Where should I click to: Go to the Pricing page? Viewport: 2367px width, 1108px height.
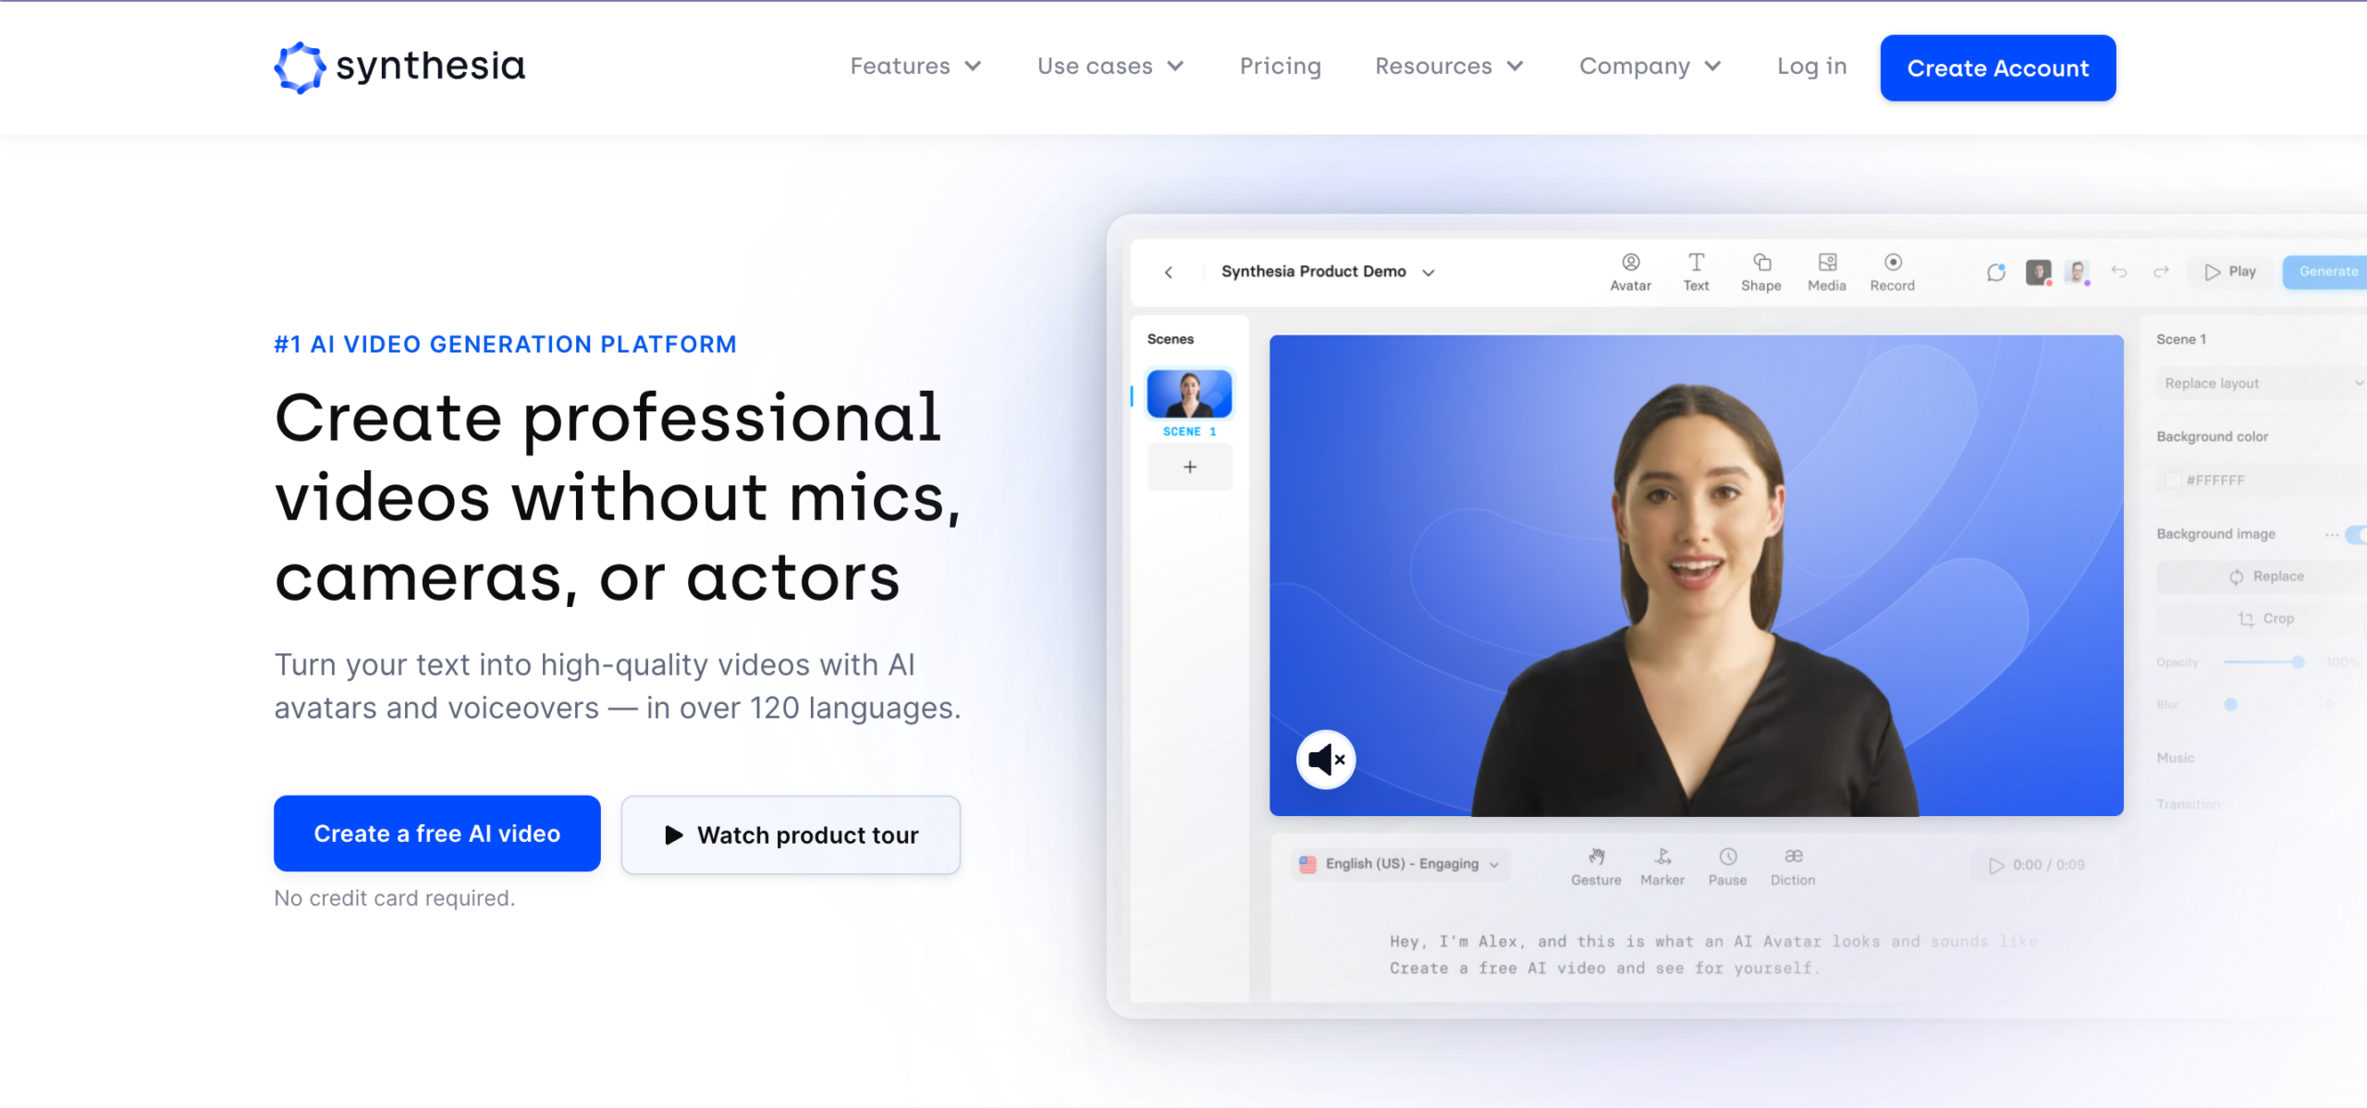(1280, 67)
